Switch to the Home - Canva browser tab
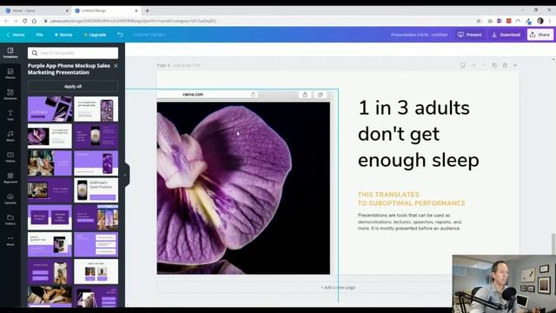The height and width of the screenshot is (313, 556). coord(37,10)
